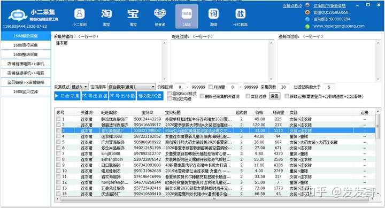The height and width of the screenshot is (208, 385).
Task: Enable the 月销量 checkbox
Action: point(211,87)
